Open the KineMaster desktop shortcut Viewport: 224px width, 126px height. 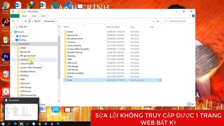pyautogui.click(x=6, y=92)
